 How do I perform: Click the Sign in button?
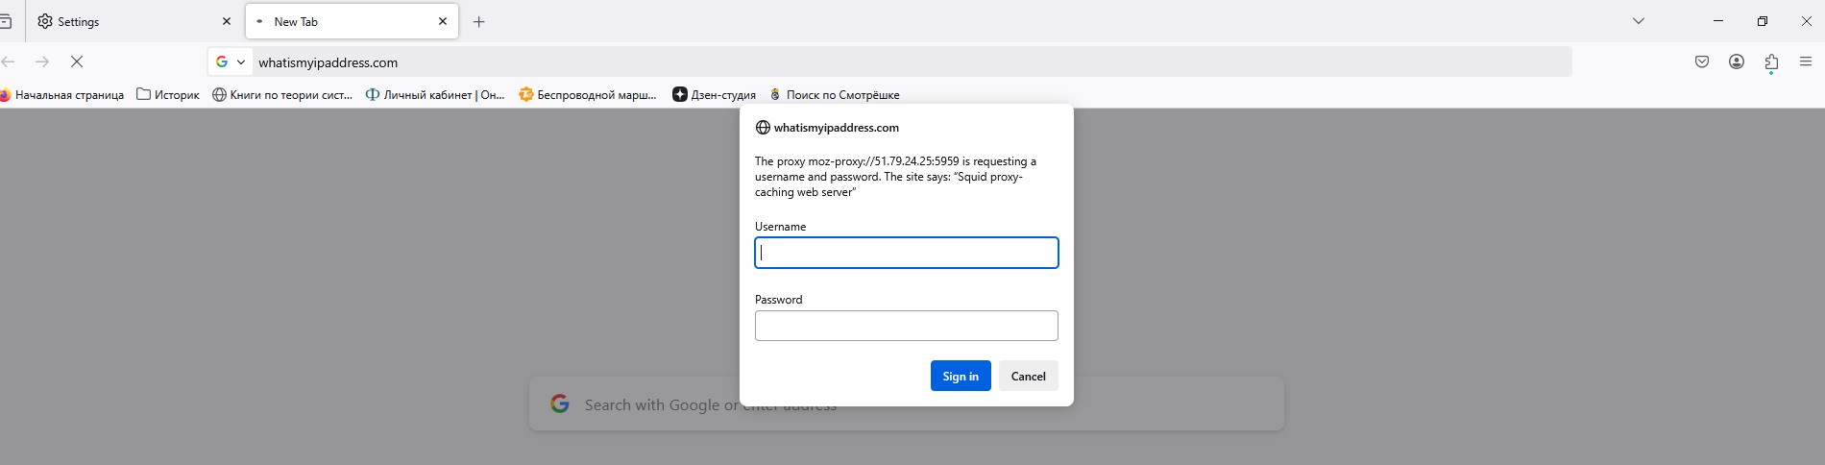(x=960, y=376)
